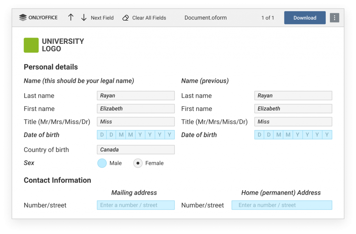Click the Download button
Viewport: 356px width, 234px height.
tap(305, 17)
